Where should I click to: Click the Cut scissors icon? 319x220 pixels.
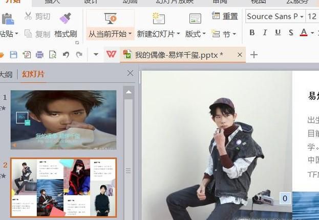[x=28, y=16]
